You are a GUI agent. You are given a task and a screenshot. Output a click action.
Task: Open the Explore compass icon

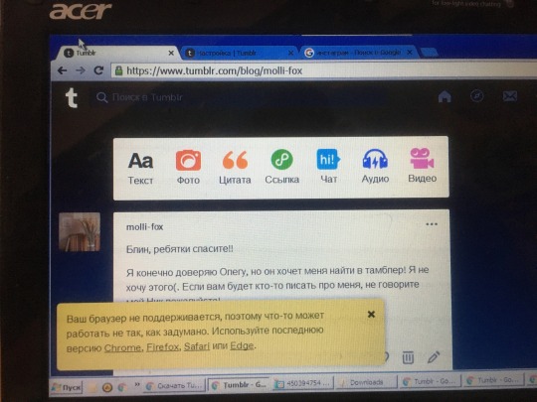pyautogui.click(x=476, y=96)
